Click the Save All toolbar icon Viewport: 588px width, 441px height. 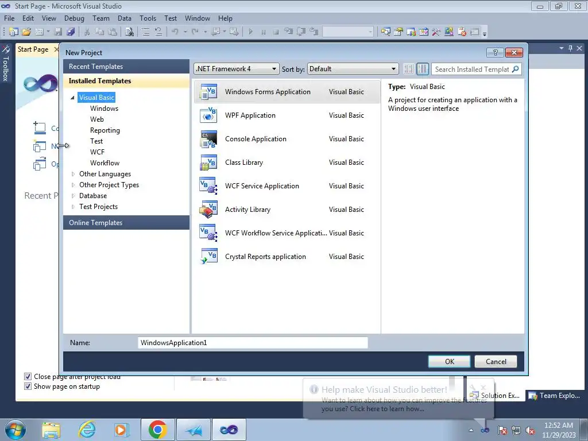click(x=71, y=32)
